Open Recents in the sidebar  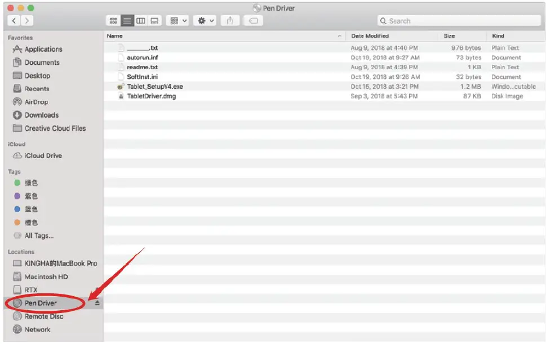pos(37,89)
